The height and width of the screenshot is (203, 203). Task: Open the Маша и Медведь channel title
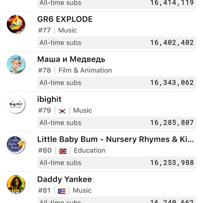(x=71, y=59)
